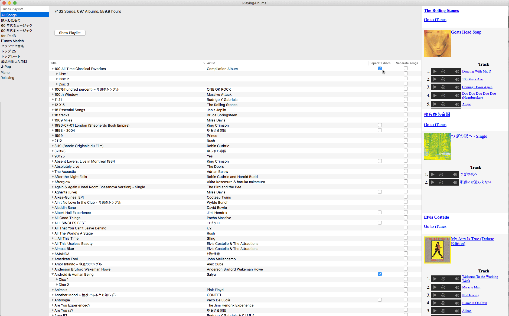This screenshot has height=316, width=509.
Task: Expand Disc 2 under Android & Human Being
Action: click(57, 285)
